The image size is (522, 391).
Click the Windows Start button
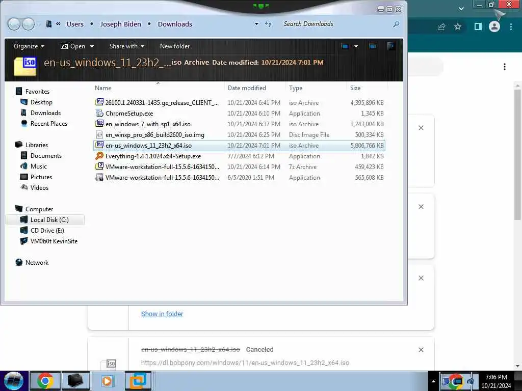[14, 381]
